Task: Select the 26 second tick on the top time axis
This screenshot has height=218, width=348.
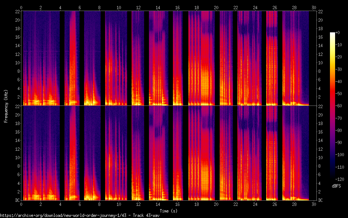Action: pos(275,7)
